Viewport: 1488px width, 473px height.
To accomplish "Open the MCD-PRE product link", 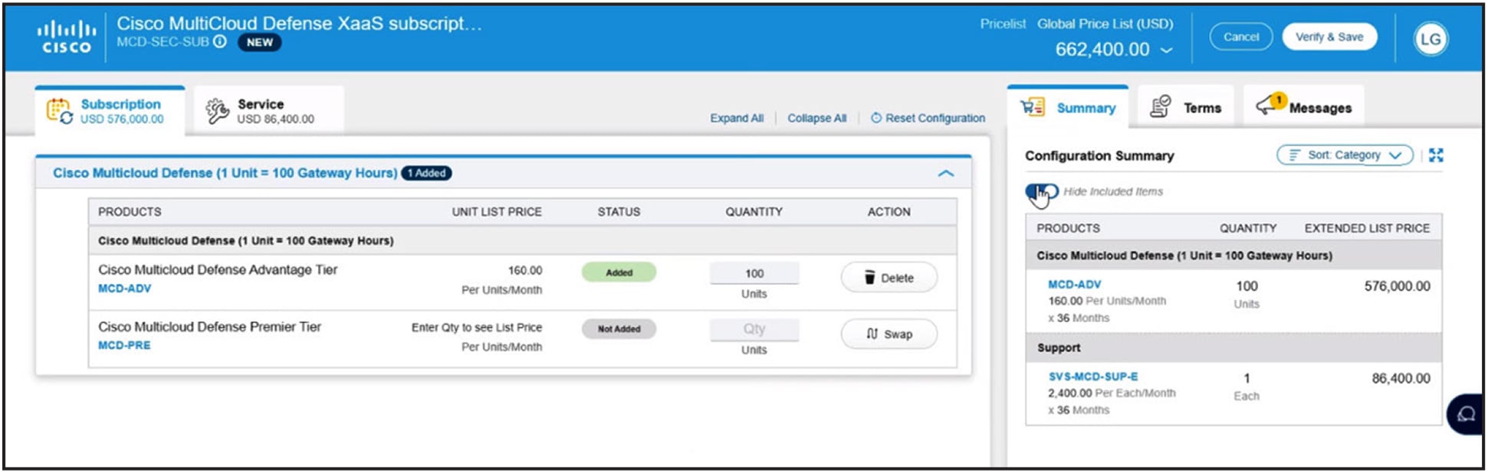I will pos(124,345).
